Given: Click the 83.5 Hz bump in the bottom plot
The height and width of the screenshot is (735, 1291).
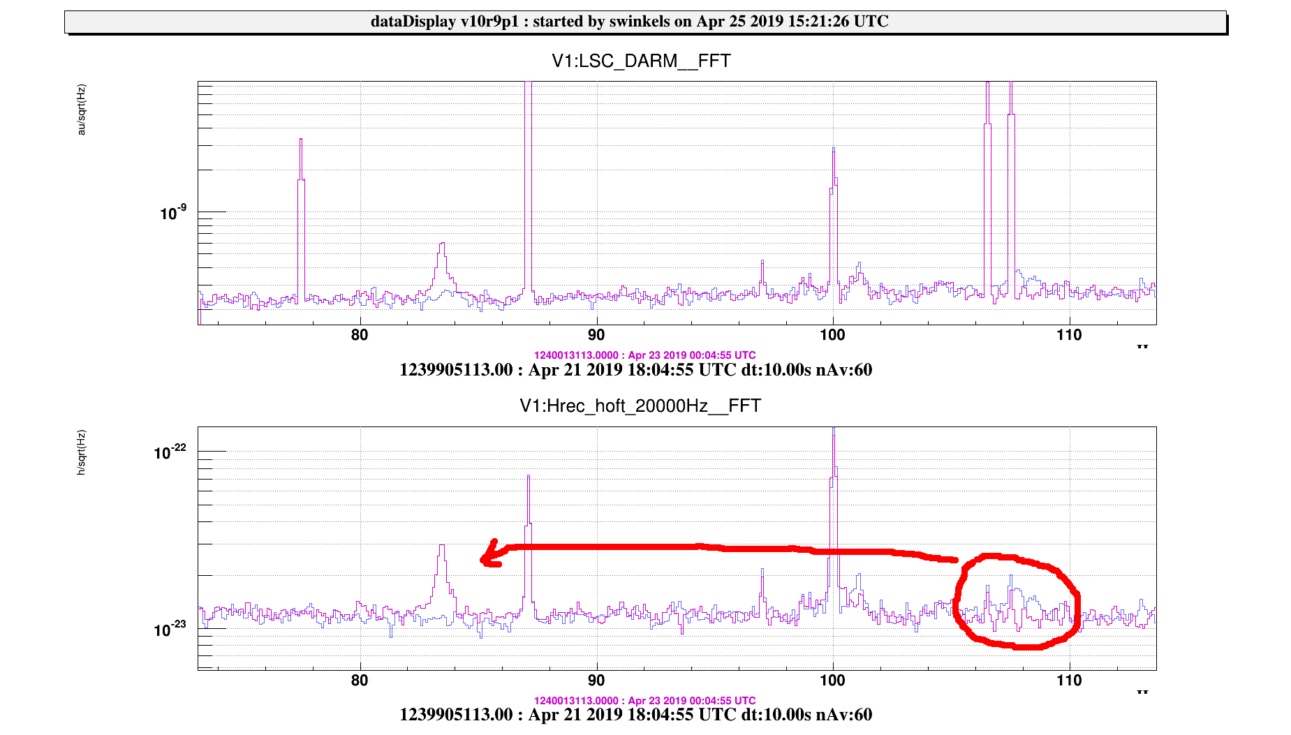Looking at the screenshot, I should pyautogui.click(x=441, y=572).
